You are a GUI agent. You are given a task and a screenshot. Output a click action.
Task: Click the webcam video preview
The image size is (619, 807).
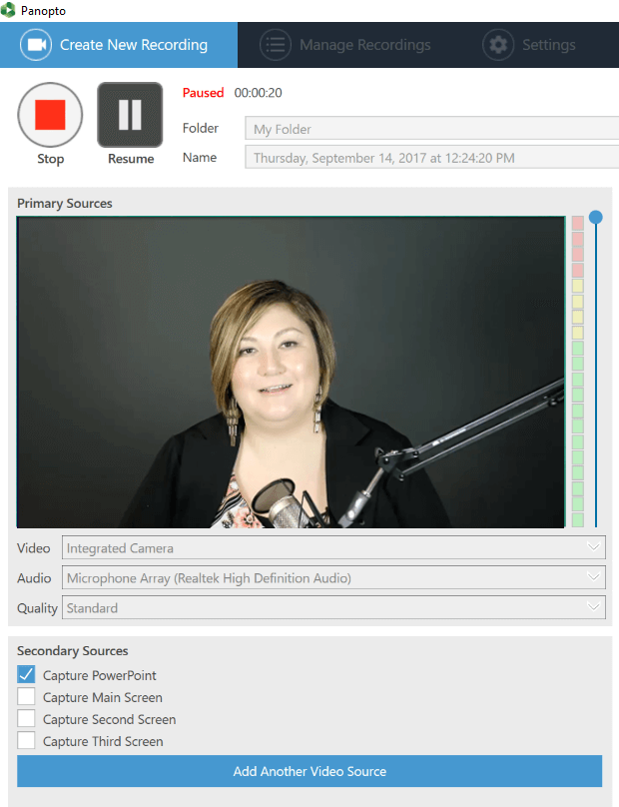291,373
